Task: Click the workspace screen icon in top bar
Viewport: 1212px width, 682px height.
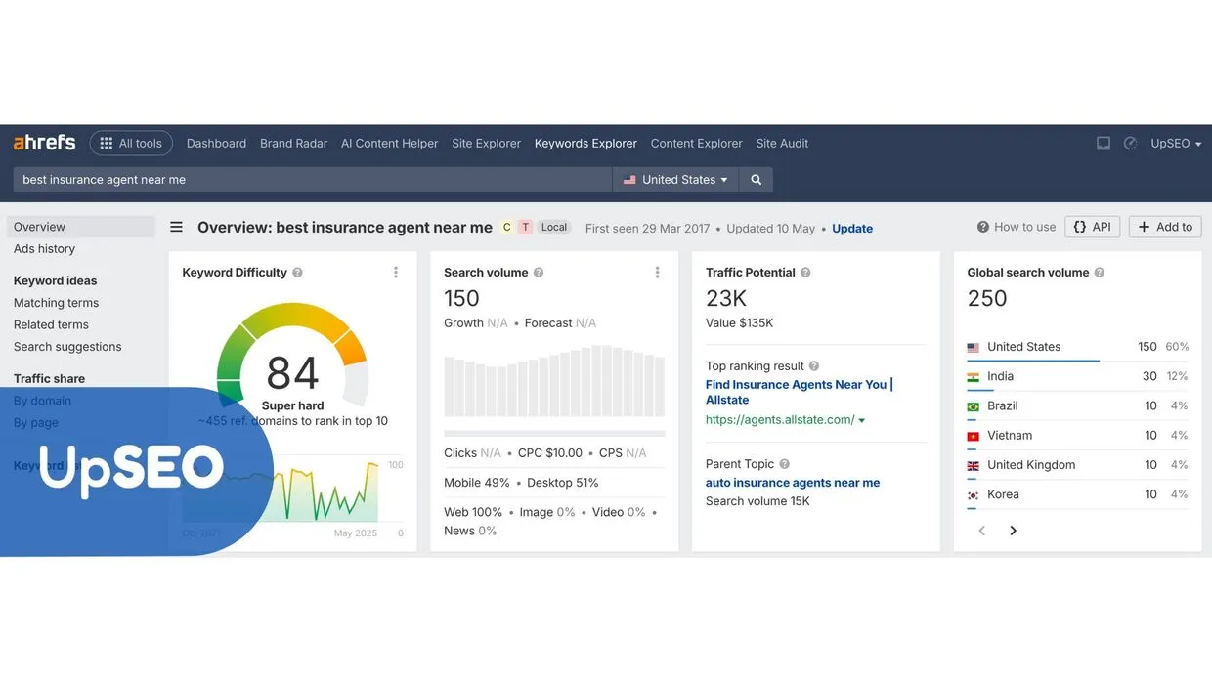Action: 1103,143
